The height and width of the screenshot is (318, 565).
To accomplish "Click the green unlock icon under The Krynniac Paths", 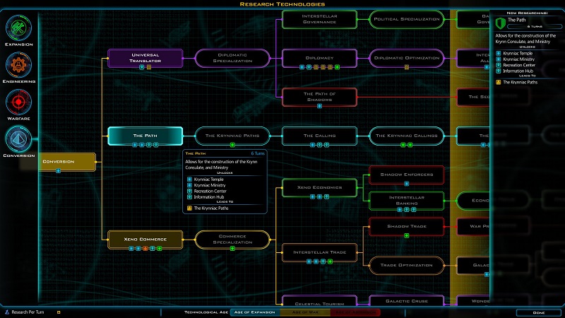I will pyautogui.click(x=232, y=145).
